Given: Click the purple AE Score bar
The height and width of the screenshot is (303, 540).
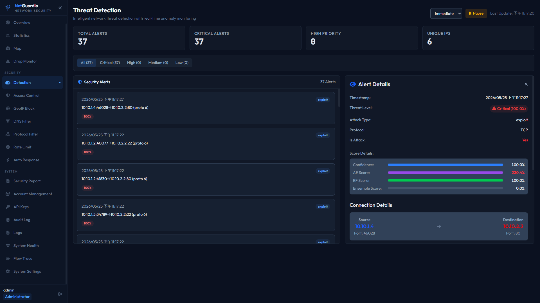Looking at the screenshot, I should (445, 173).
